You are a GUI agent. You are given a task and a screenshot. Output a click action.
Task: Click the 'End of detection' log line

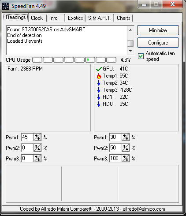point(24,35)
